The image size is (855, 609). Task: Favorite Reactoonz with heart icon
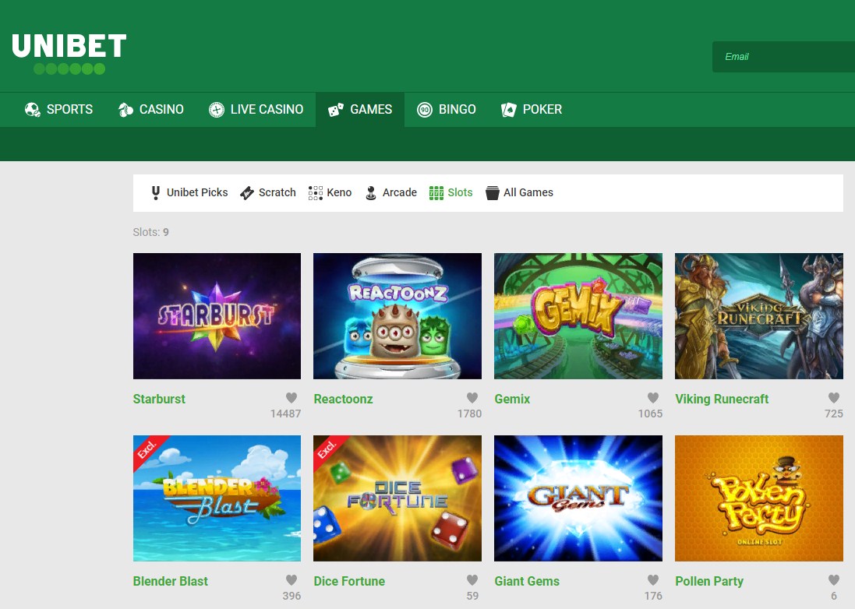(472, 398)
